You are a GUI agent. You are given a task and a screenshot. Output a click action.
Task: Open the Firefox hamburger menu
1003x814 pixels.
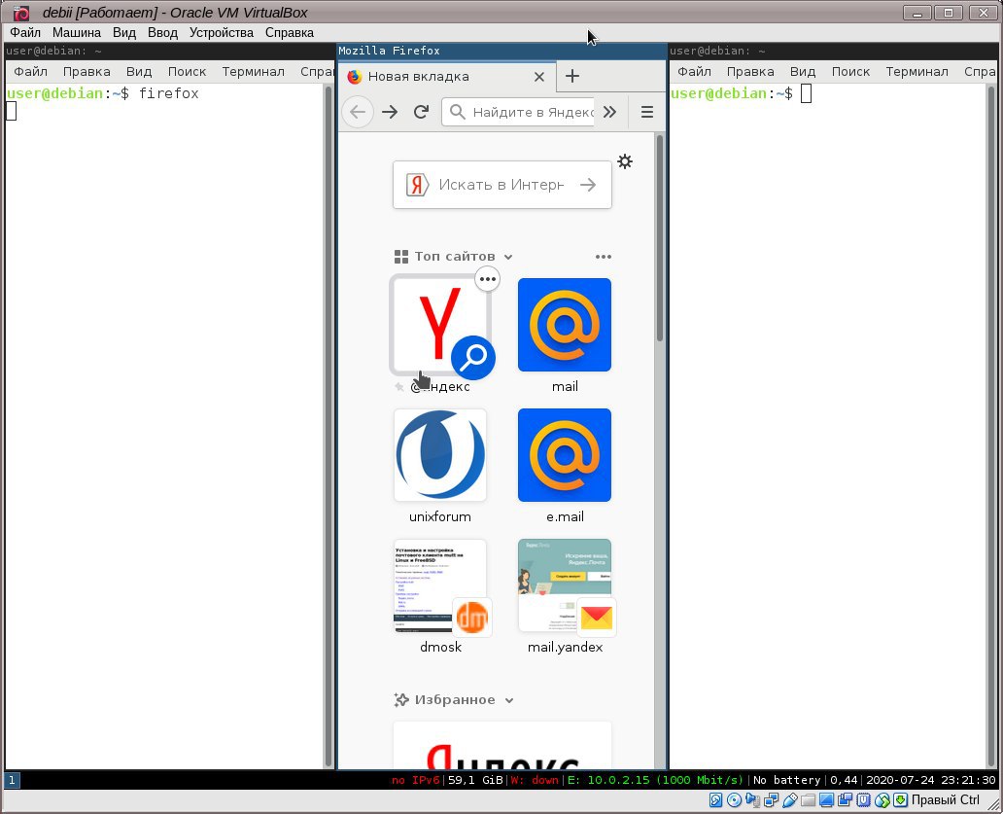point(646,112)
